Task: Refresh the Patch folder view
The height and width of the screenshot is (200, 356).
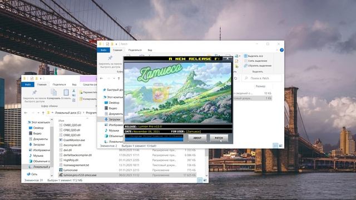Action: 236,78
